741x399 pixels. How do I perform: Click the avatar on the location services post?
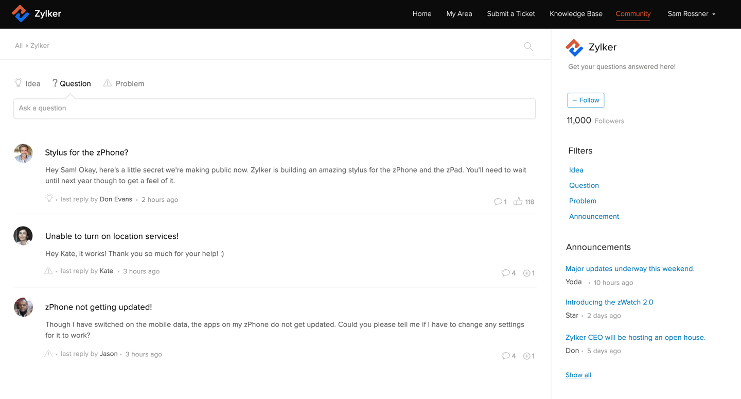(x=23, y=236)
